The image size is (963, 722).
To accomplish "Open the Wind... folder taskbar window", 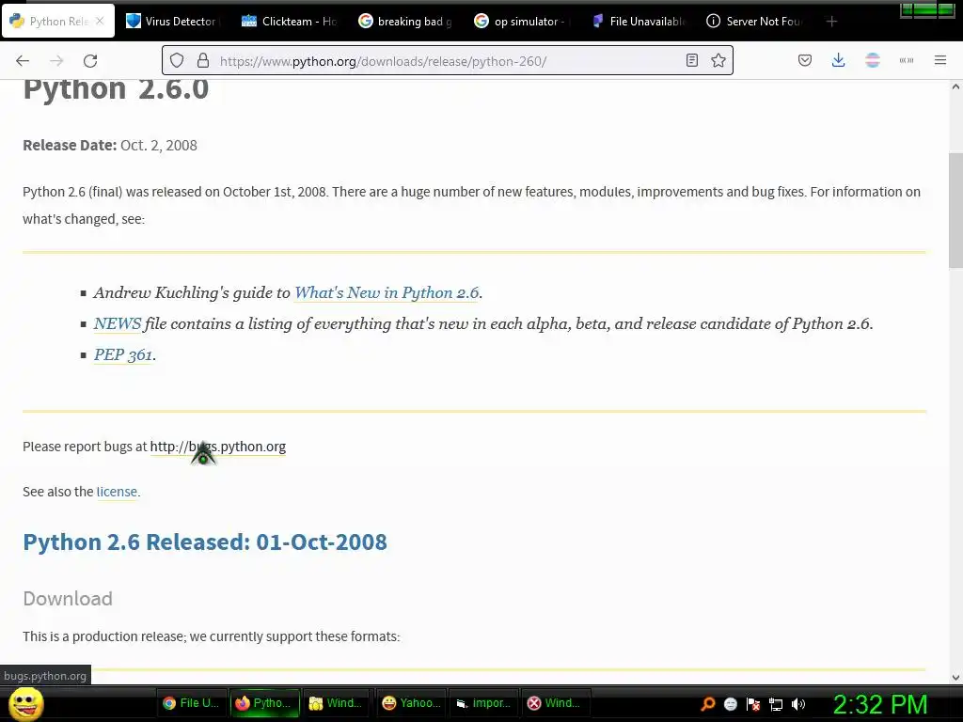I will 338,703.
